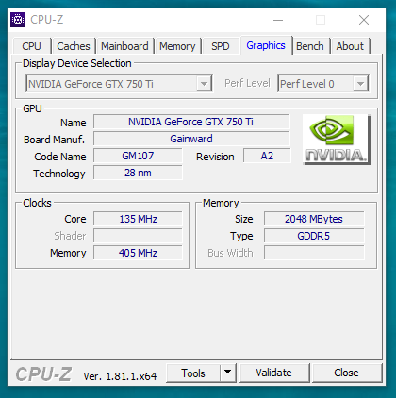The width and height of the screenshot is (396, 398).
Task: Click the Tools button
Action: [x=193, y=373]
